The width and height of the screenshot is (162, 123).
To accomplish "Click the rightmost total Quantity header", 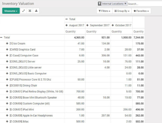I will click(x=138, y=32).
